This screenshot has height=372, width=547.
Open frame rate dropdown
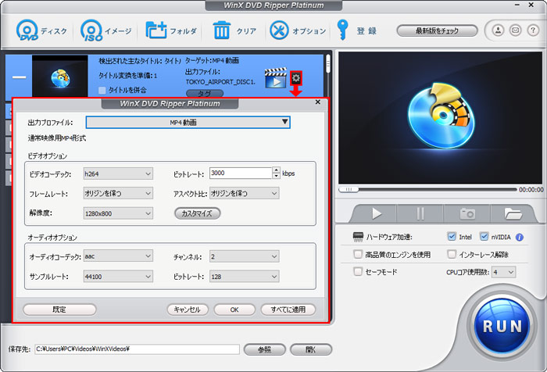[118, 193]
